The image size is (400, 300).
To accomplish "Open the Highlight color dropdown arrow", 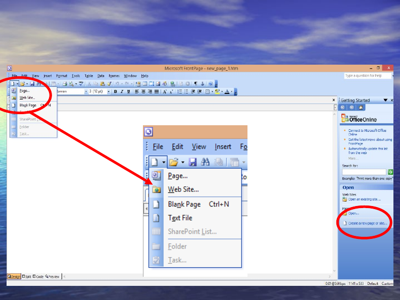I will pos(222,91).
